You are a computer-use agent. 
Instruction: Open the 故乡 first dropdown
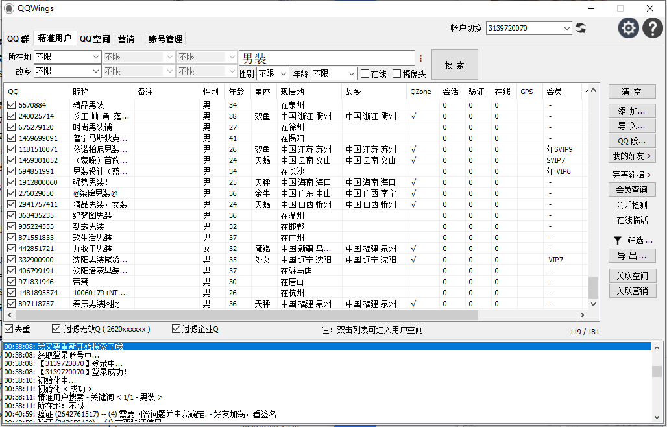click(67, 71)
